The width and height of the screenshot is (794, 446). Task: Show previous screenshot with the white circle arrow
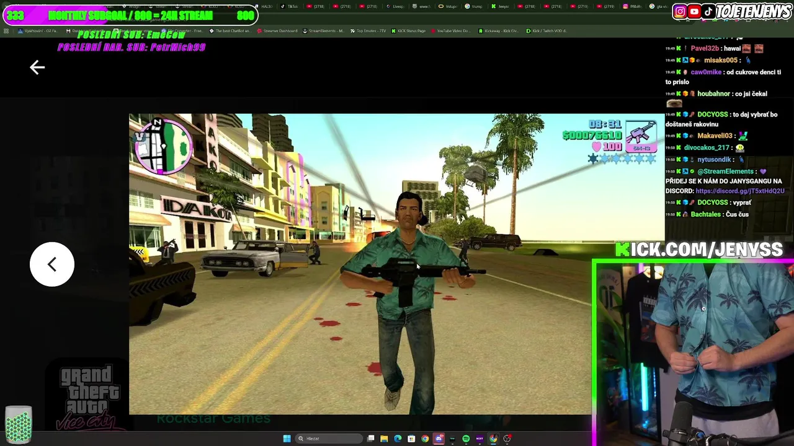click(52, 265)
